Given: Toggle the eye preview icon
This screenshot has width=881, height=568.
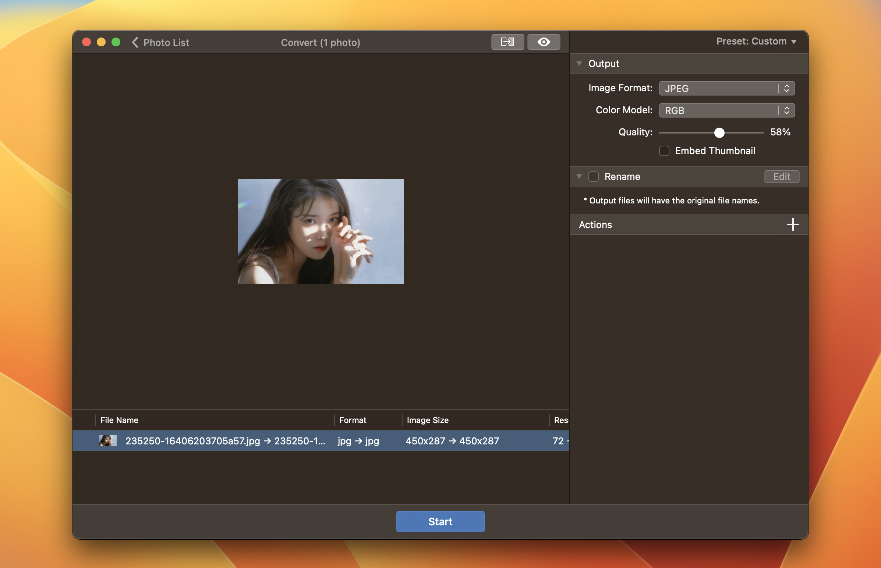Looking at the screenshot, I should (544, 42).
